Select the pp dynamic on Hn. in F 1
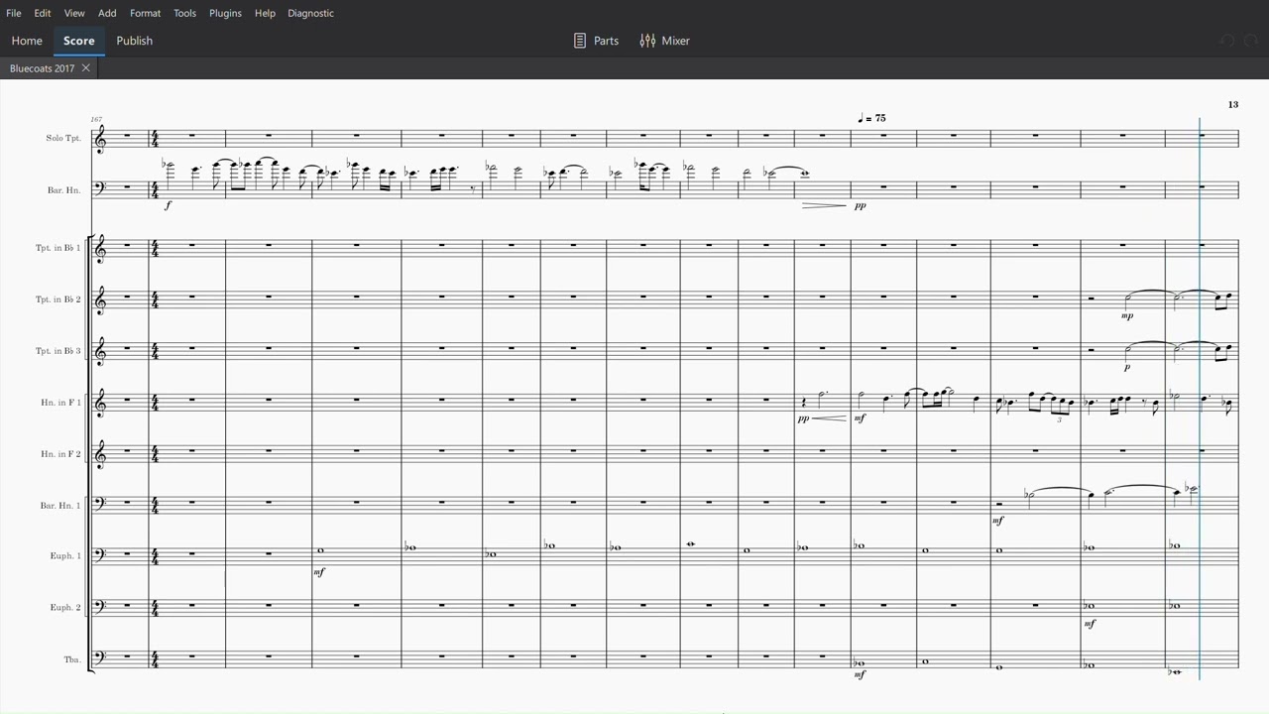The image size is (1269, 714). tap(803, 418)
